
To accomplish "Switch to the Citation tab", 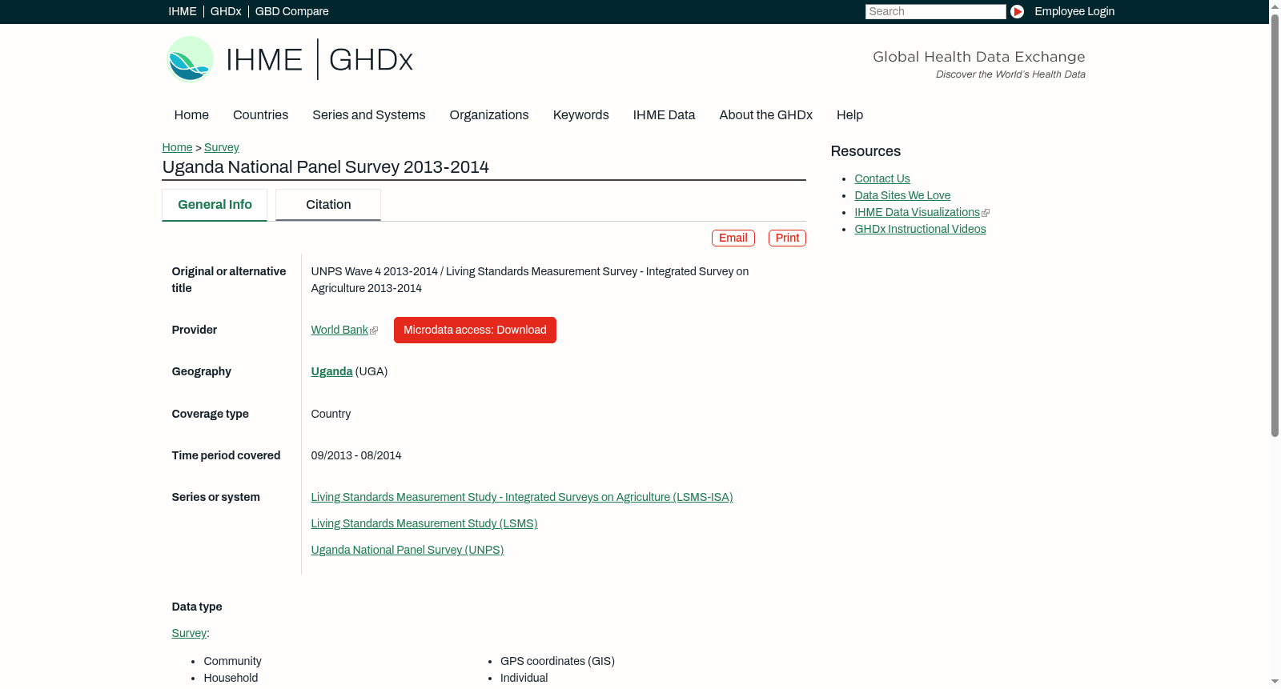I will point(328,205).
